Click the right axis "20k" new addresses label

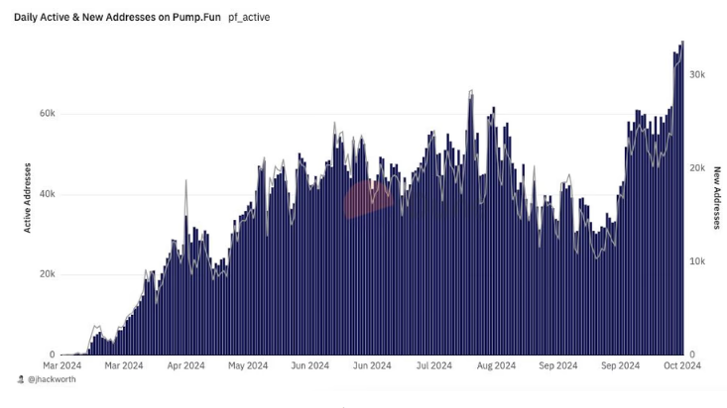click(697, 168)
